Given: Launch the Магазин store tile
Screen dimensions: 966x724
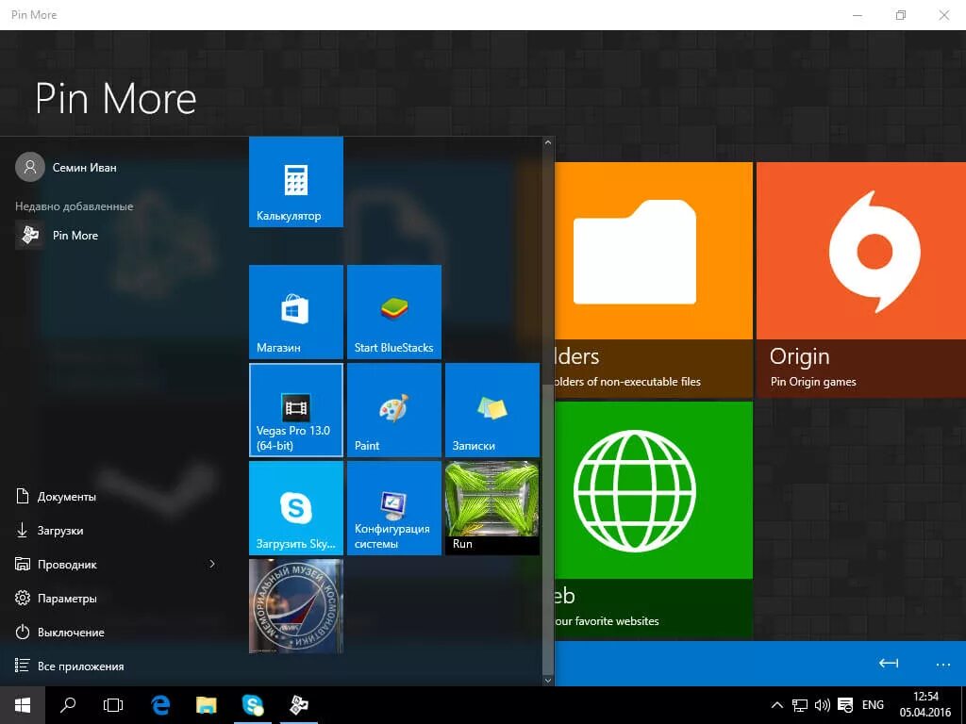Looking at the screenshot, I should [x=295, y=311].
